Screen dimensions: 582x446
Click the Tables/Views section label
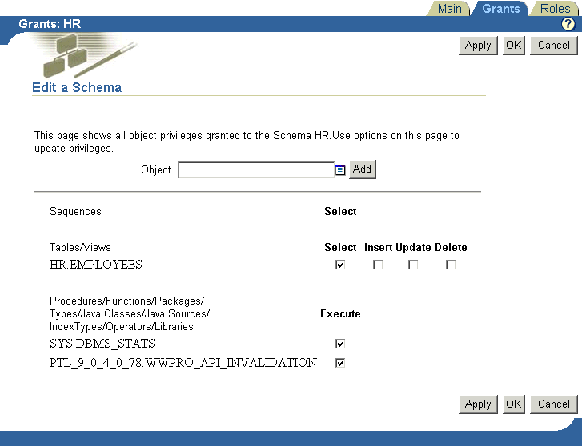coord(80,247)
